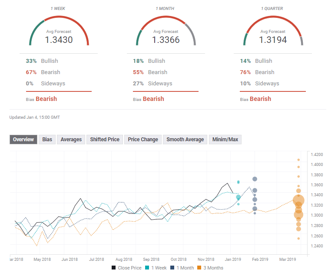This screenshot has height=276, width=328.
Task: Click the 1 Quarter forecast gauge
Action: pyautogui.click(x=273, y=30)
